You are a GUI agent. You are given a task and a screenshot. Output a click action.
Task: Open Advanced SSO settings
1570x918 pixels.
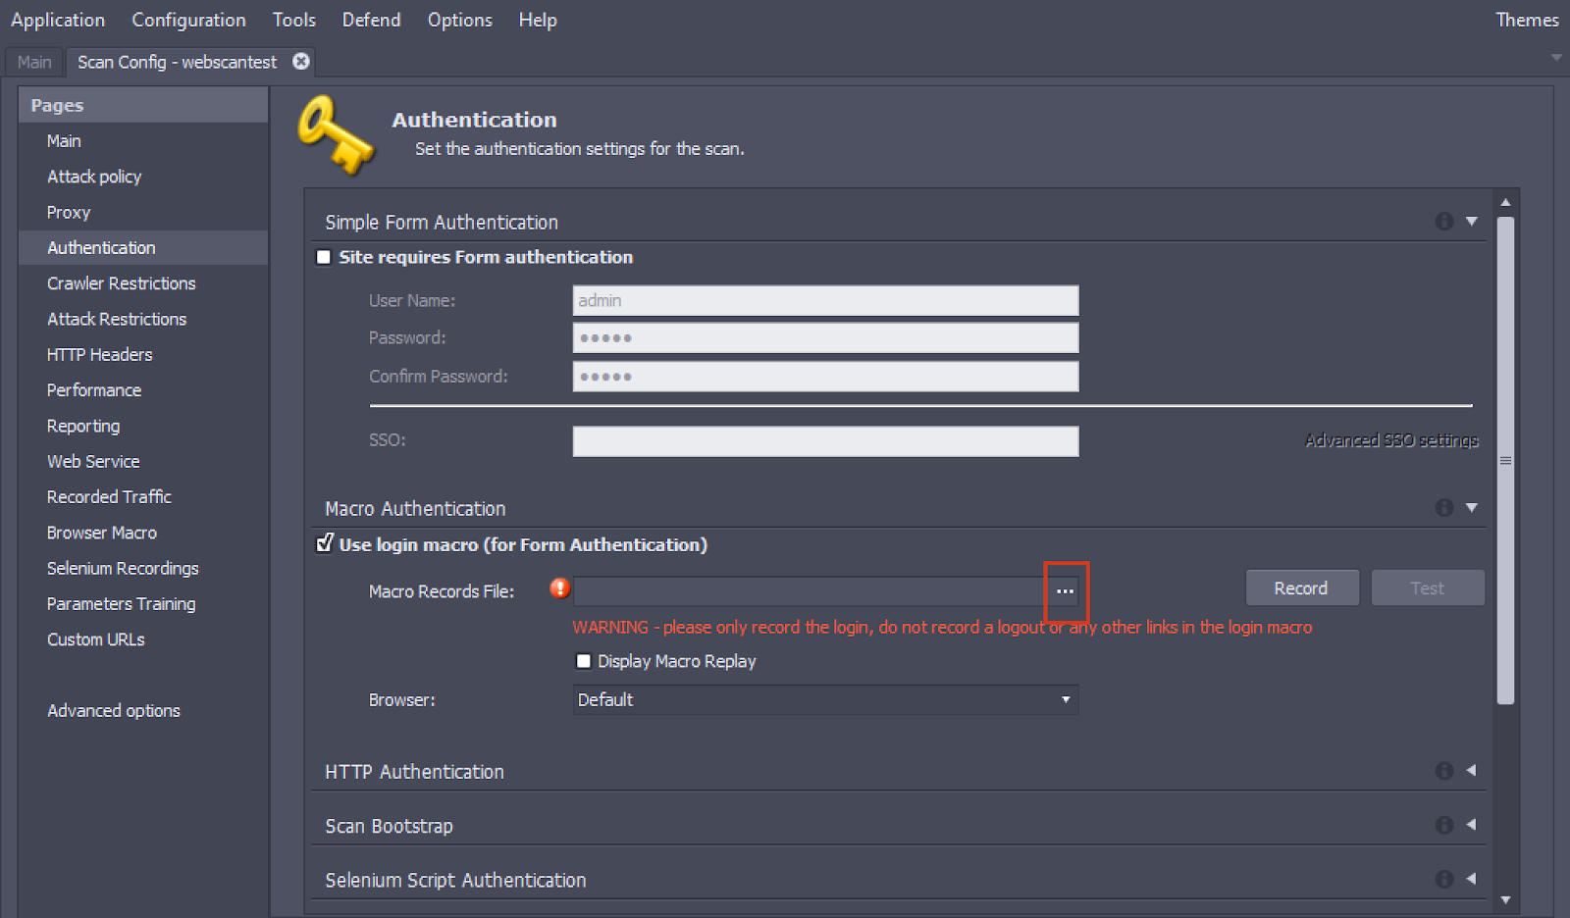[x=1390, y=439]
